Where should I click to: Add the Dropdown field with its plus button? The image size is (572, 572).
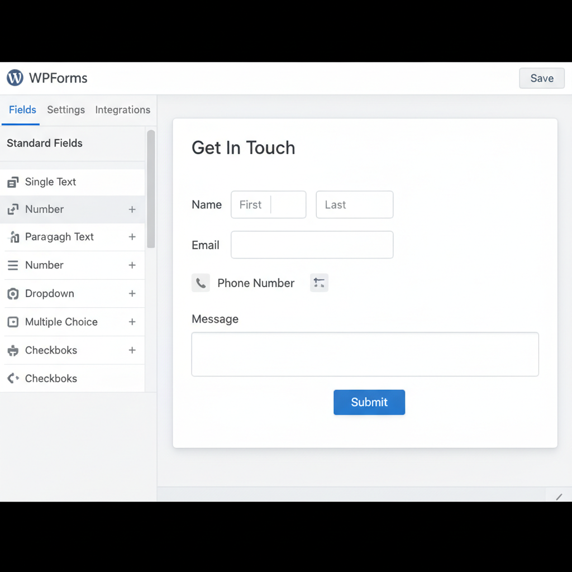click(132, 293)
